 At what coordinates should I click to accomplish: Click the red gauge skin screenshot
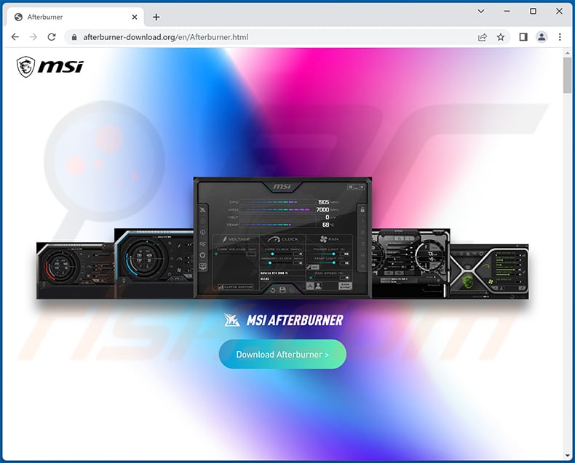point(75,270)
